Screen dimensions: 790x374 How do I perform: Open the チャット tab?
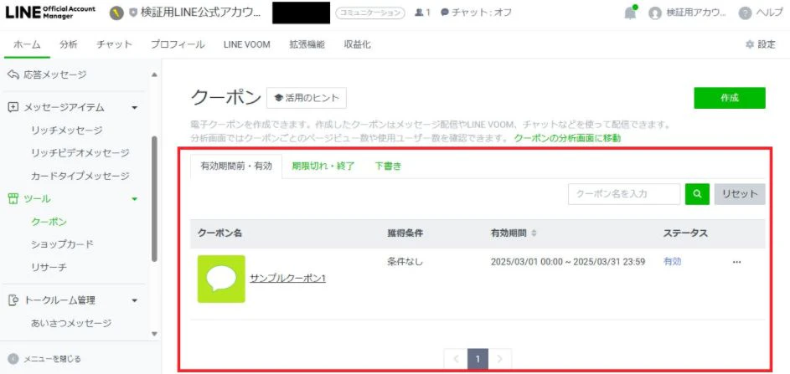[x=115, y=44]
